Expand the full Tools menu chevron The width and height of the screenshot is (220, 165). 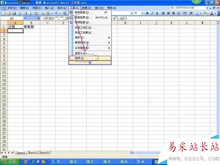(x=90, y=62)
